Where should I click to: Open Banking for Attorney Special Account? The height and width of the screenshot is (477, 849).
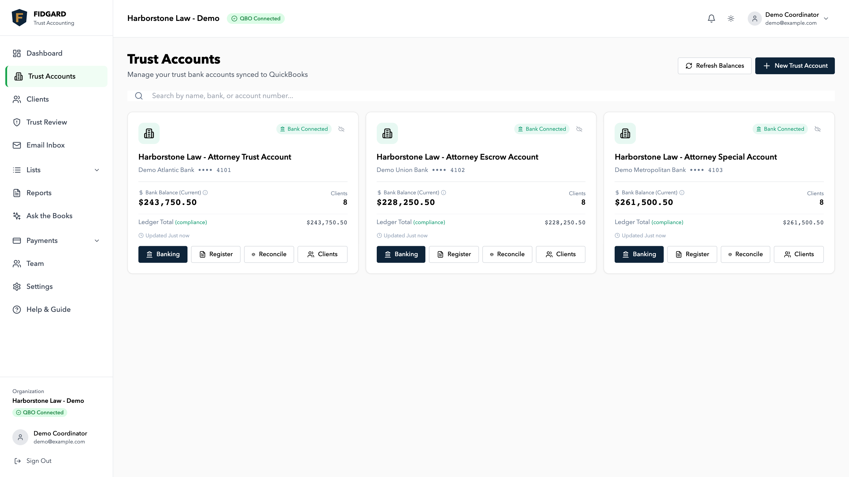click(x=639, y=254)
